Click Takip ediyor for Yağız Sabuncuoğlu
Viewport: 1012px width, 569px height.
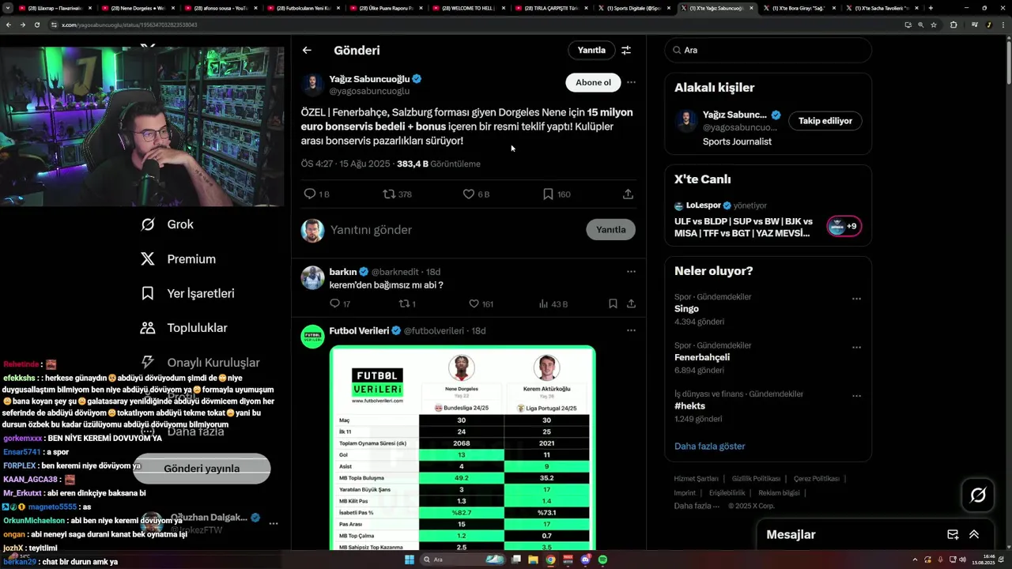(x=825, y=121)
